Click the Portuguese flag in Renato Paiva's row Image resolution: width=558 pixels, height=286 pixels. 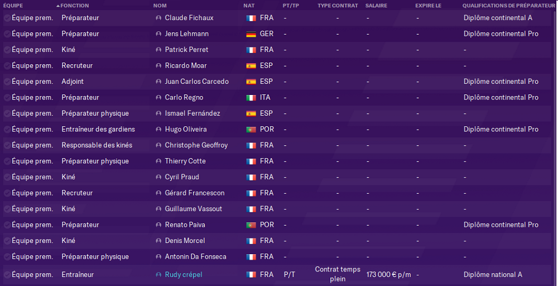point(251,225)
